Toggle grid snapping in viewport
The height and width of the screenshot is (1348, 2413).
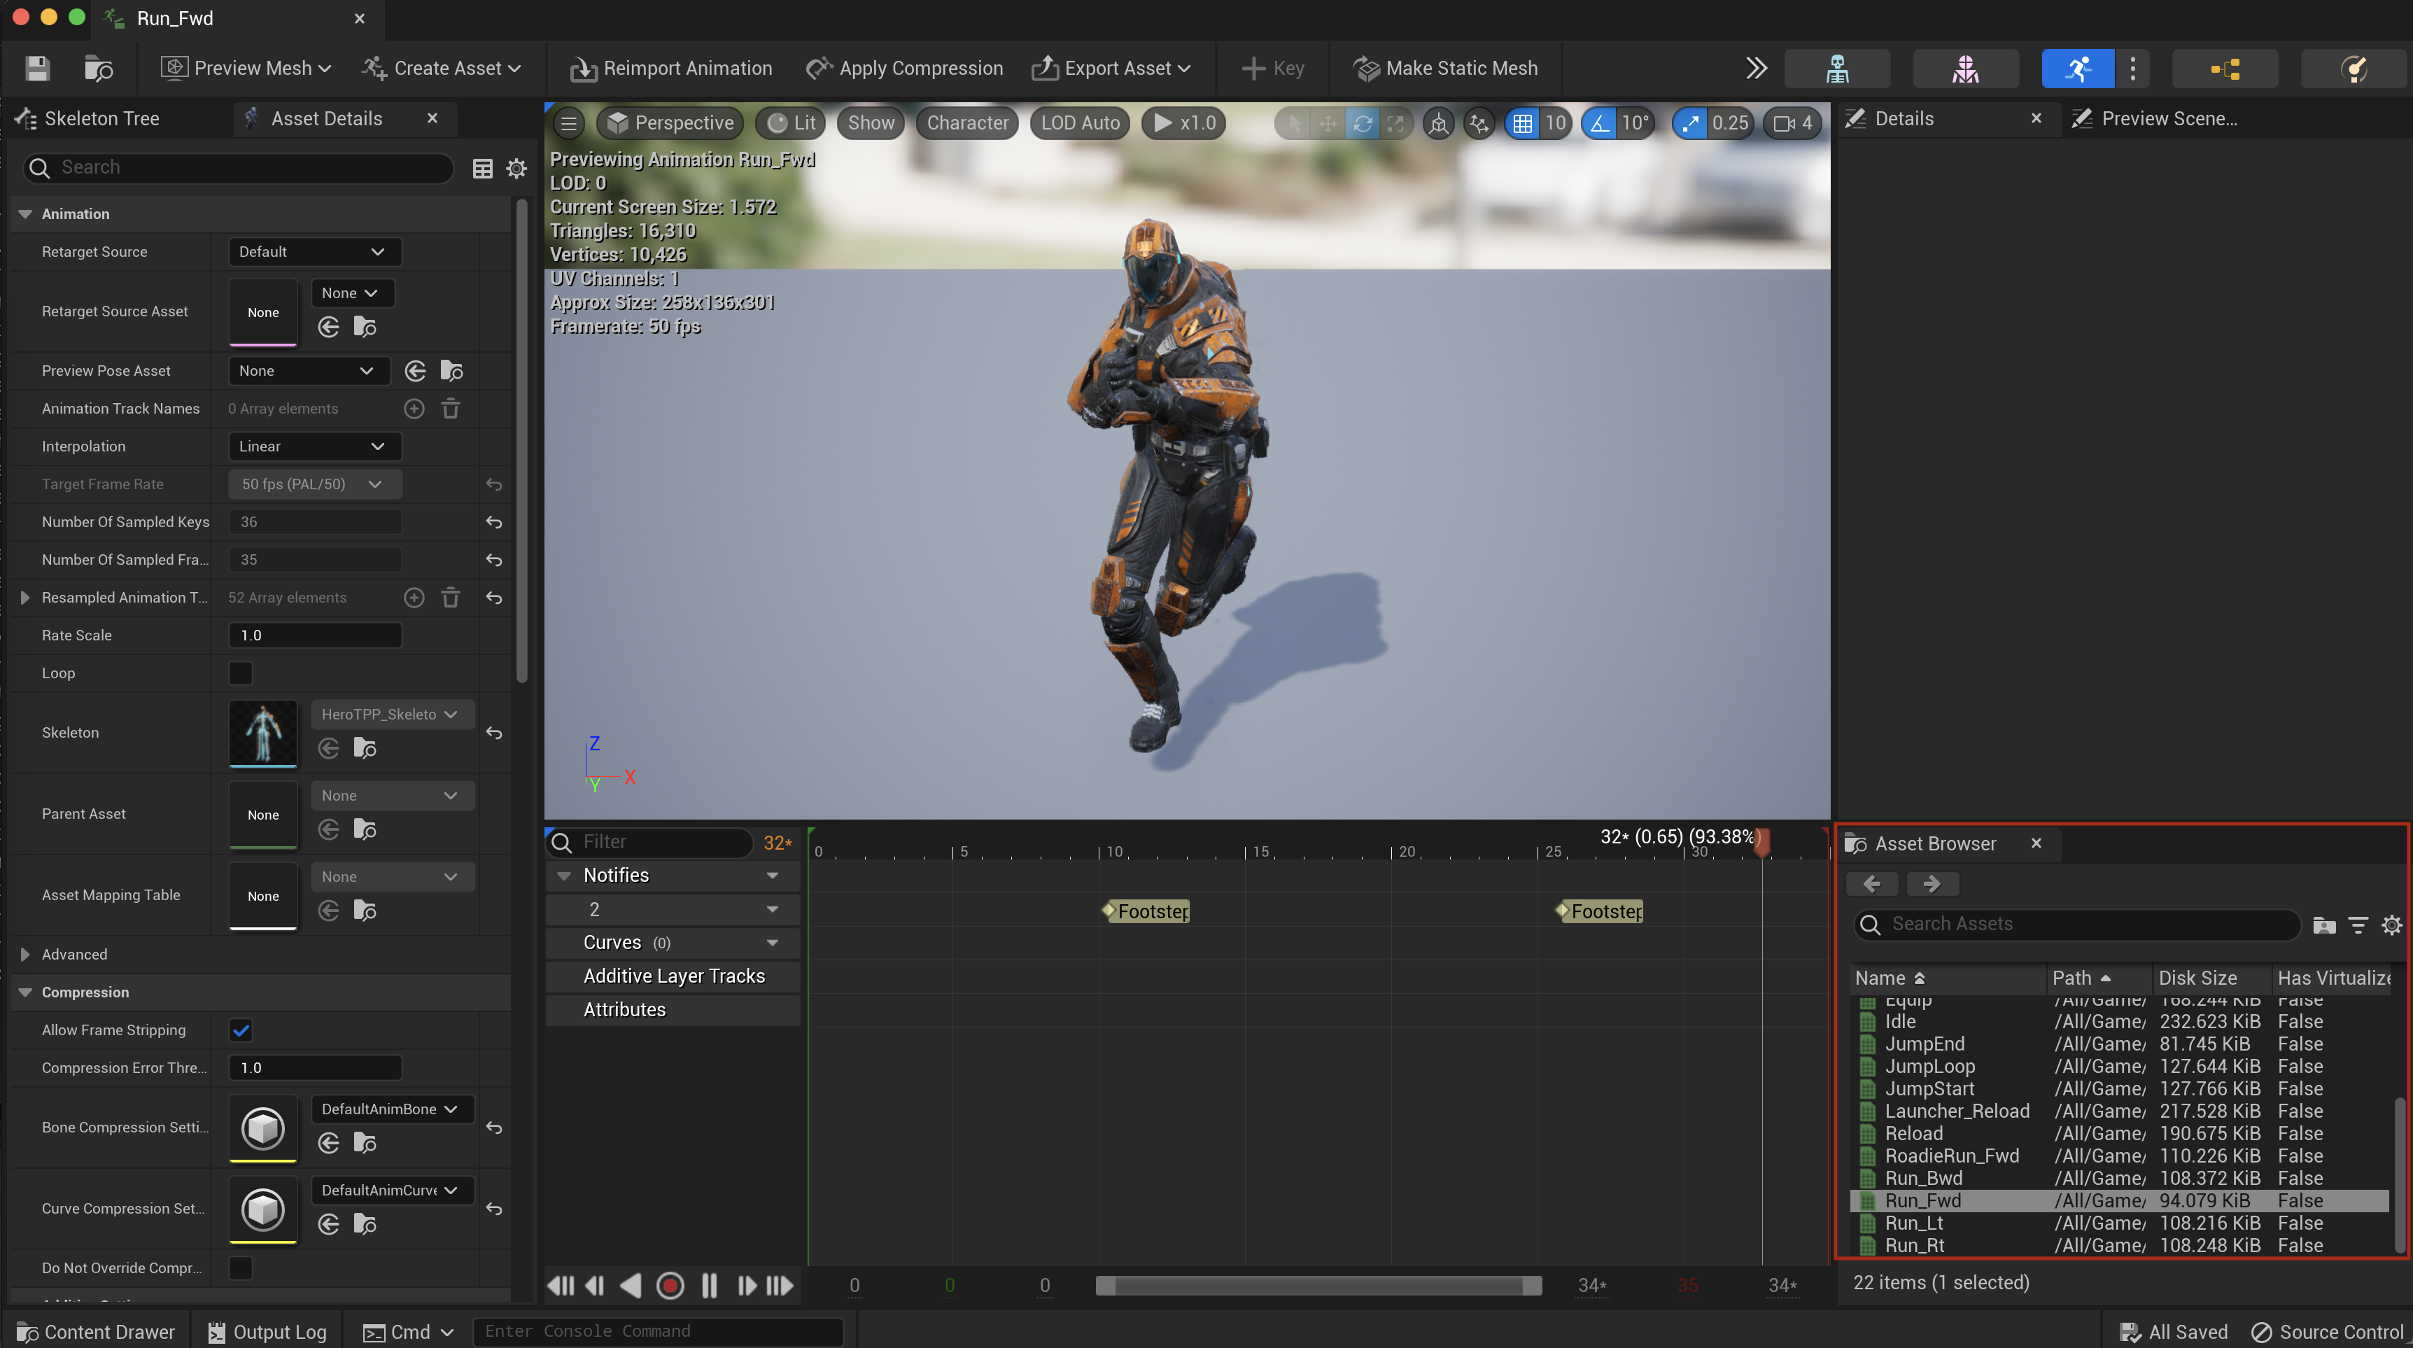point(1523,122)
